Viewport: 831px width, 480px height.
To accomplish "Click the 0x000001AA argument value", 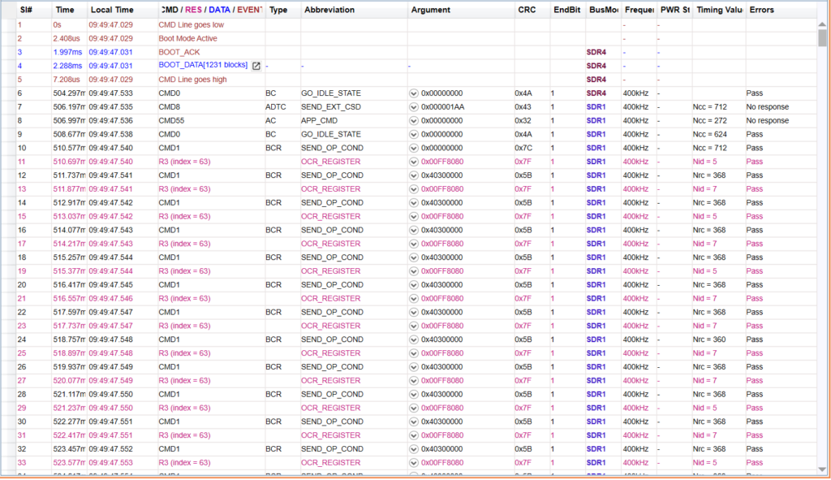I will click(x=442, y=107).
